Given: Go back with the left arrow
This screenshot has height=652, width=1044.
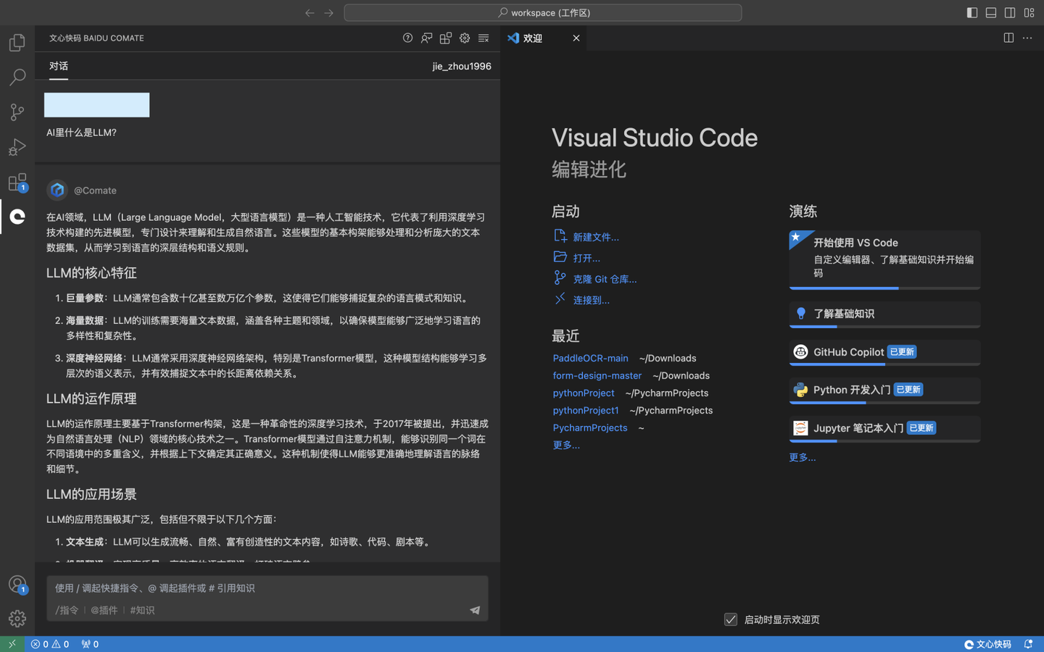Looking at the screenshot, I should tap(310, 13).
